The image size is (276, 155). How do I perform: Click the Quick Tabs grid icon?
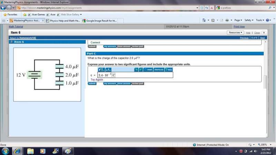pyautogui.click(x=4, y=21)
